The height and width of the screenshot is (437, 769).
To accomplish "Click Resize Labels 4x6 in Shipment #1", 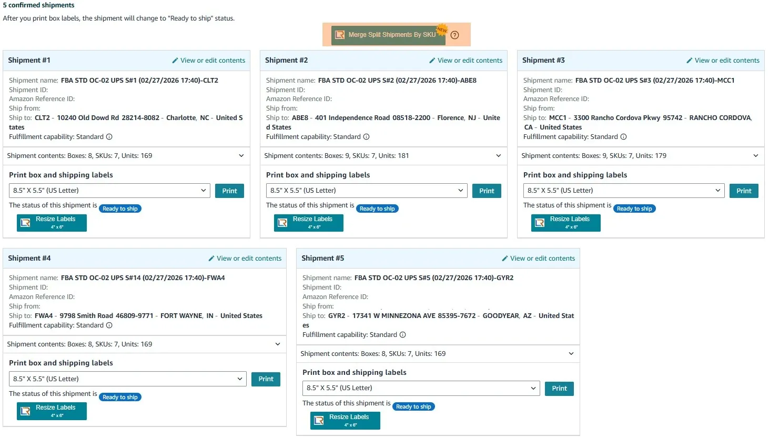I will point(52,223).
